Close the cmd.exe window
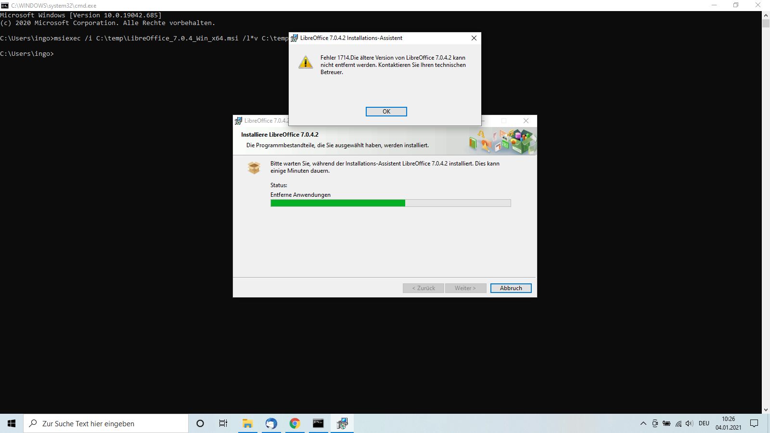This screenshot has height=433, width=770. tap(758, 5)
